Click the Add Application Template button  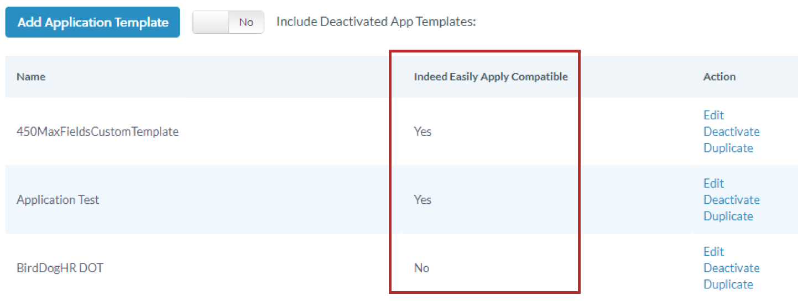pyautogui.click(x=92, y=23)
